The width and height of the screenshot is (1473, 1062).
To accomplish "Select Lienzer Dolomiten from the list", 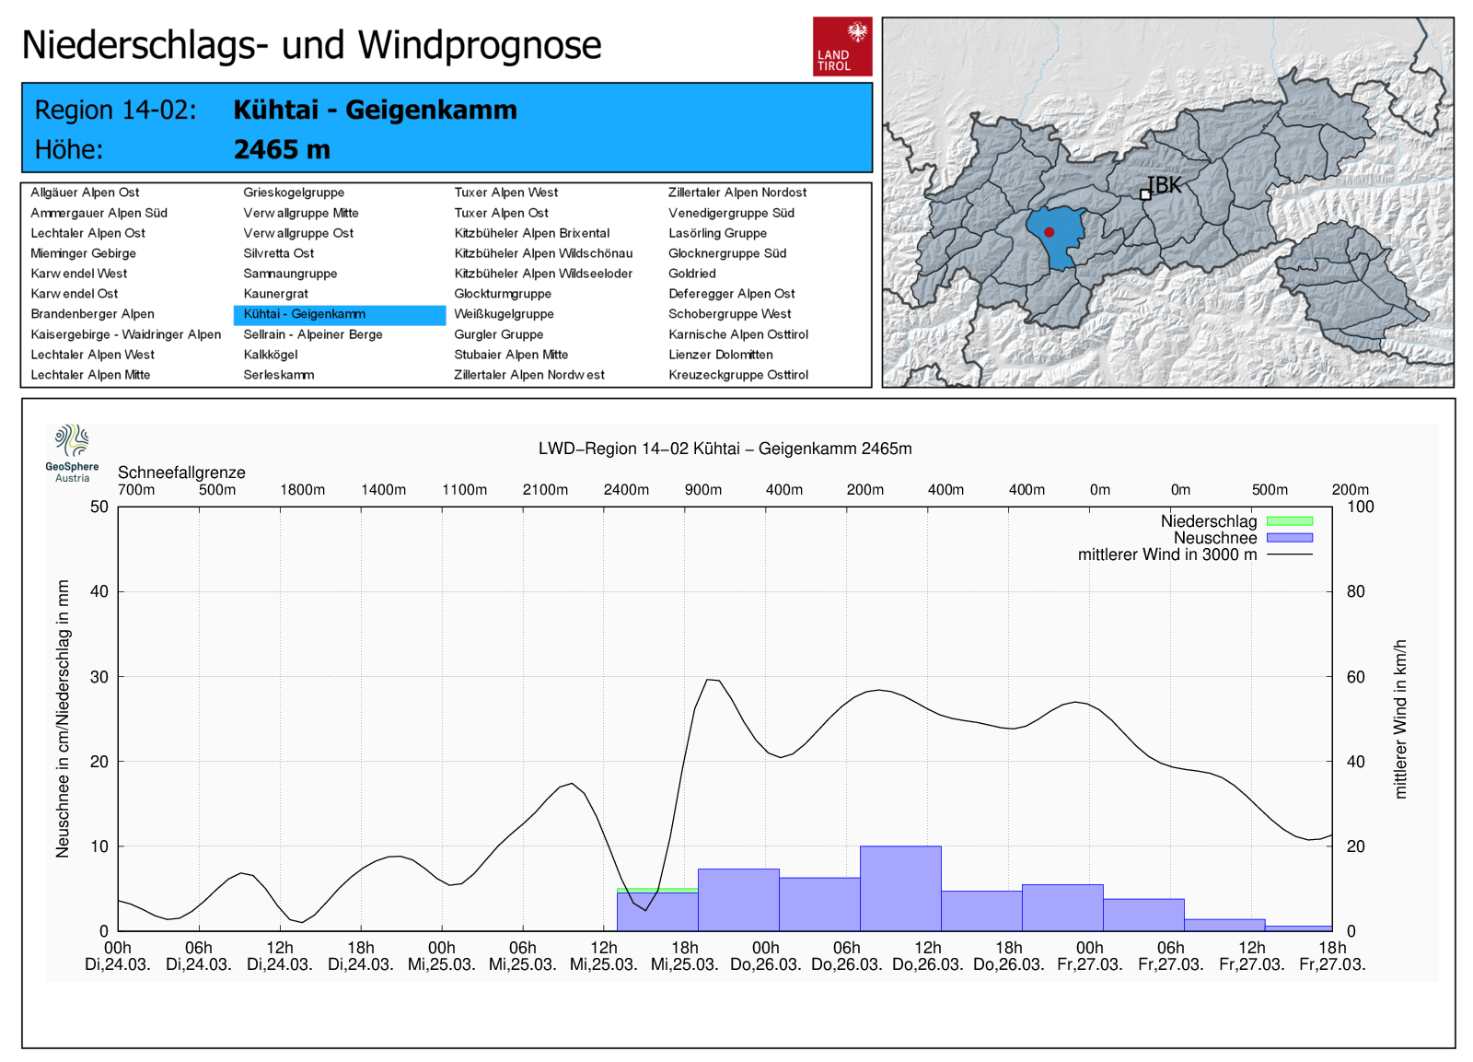I will 720,355.
